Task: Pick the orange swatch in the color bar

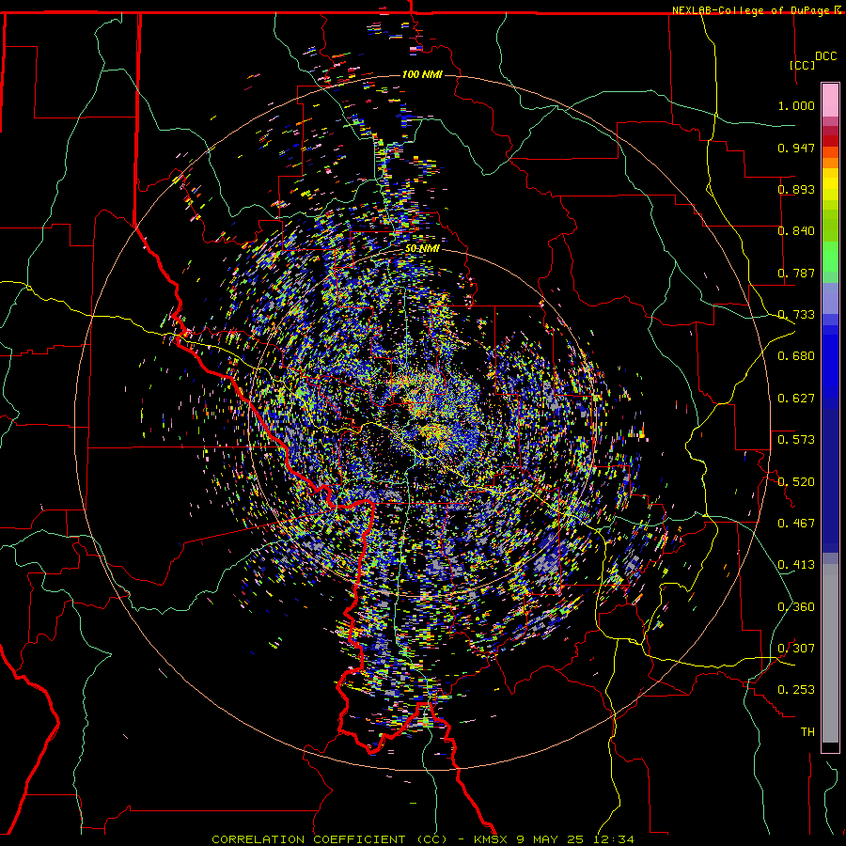Action: click(x=830, y=163)
